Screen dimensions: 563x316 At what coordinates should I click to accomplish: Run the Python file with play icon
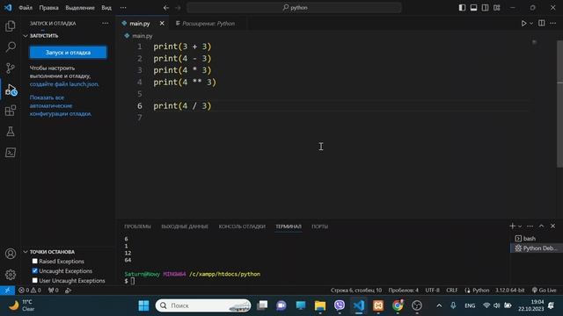(x=523, y=24)
